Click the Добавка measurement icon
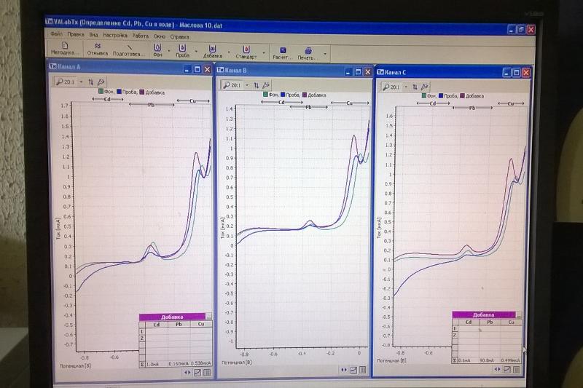Image resolution: width=583 pixels, height=388 pixels. pyautogui.click(x=213, y=50)
